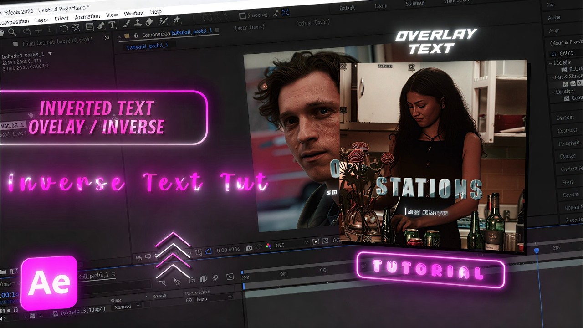This screenshot has width=583, height=328.
Task: Open the Layer menu
Action: [x=41, y=20]
